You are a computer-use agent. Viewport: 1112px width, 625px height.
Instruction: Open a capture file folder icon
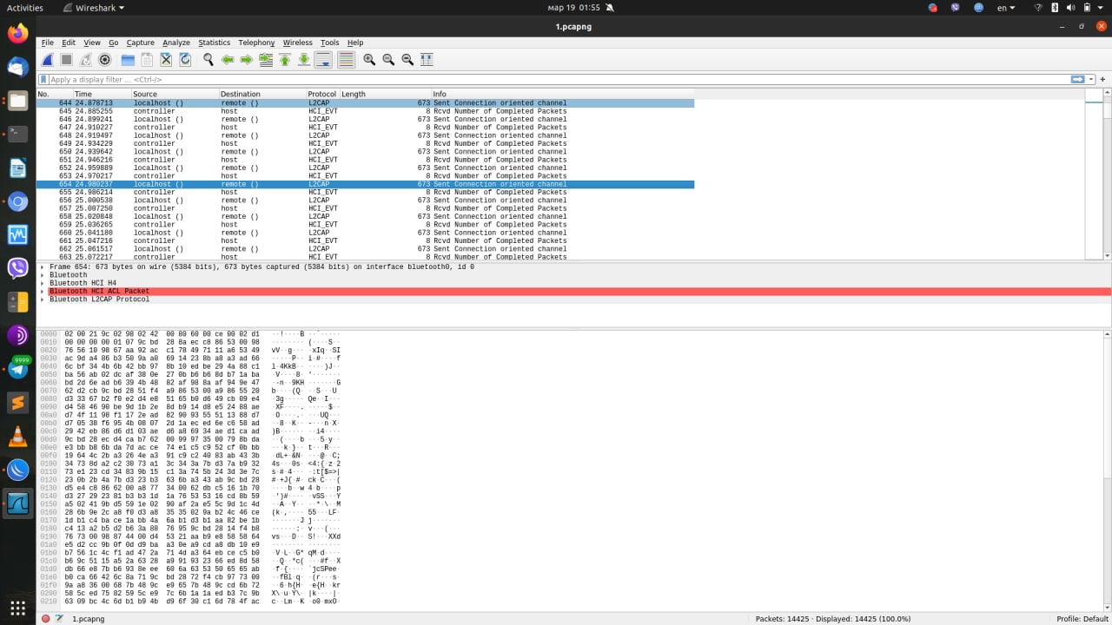click(x=128, y=60)
